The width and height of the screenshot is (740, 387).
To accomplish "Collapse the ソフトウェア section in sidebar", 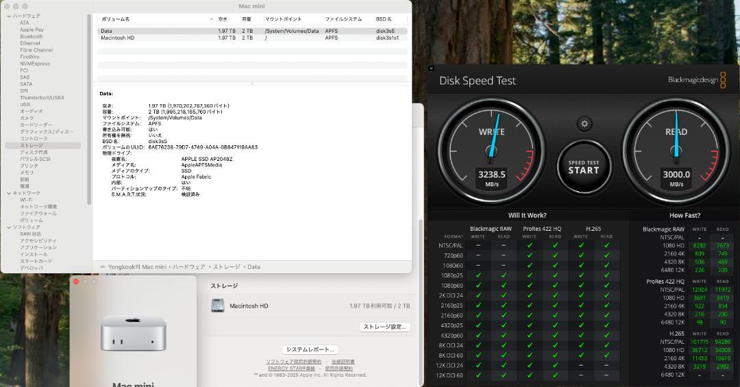I will [9, 227].
